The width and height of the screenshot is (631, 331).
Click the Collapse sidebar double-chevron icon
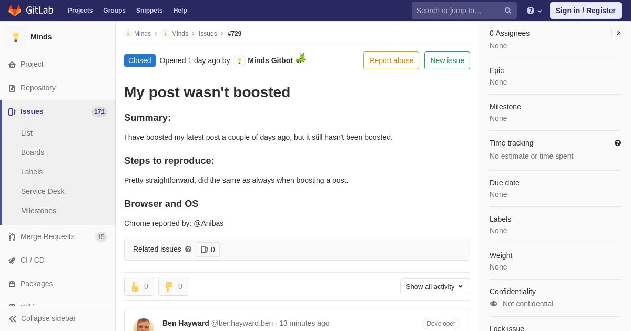pyautogui.click(x=13, y=319)
